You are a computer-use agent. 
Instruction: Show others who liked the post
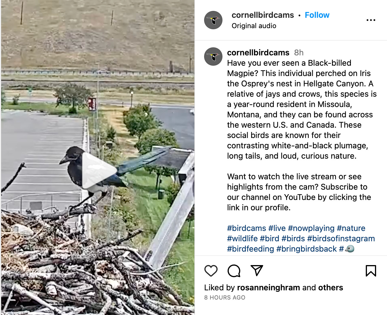331,287
